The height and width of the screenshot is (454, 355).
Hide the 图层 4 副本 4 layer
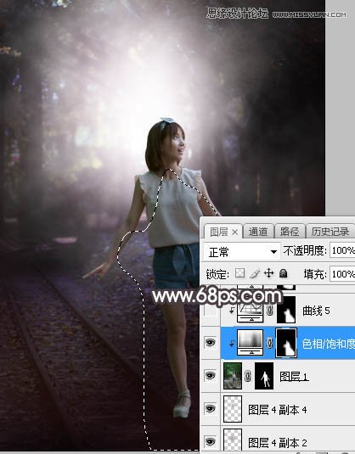[x=211, y=408]
